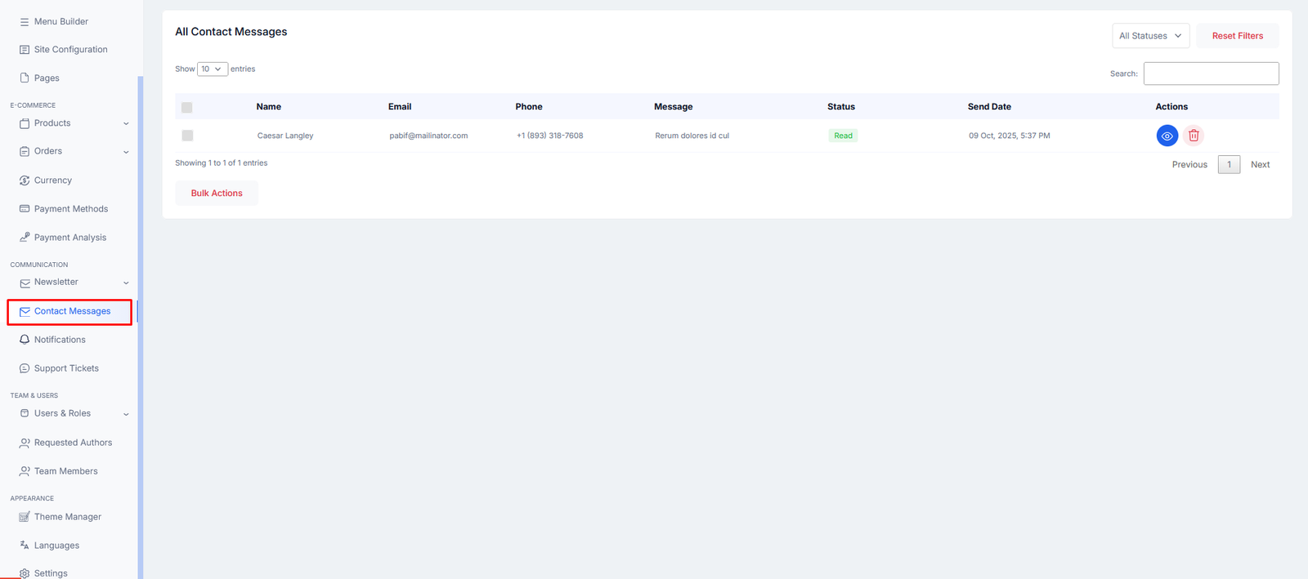Click the Products box icon
1308x579 pixels.
pyautogui.click(x=25, y=123)
